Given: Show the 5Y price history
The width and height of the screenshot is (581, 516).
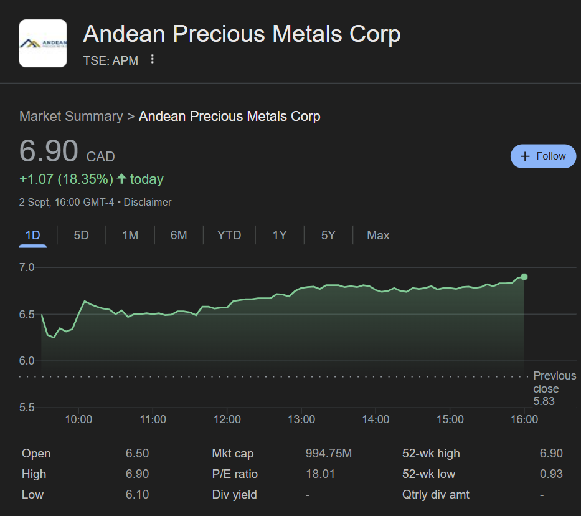Looking at the screenshot, I should 328,236.
